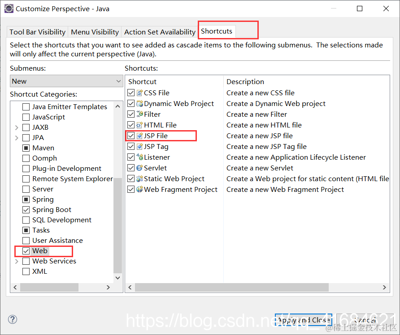Open Action Set Availability tab

coord(160,32)
